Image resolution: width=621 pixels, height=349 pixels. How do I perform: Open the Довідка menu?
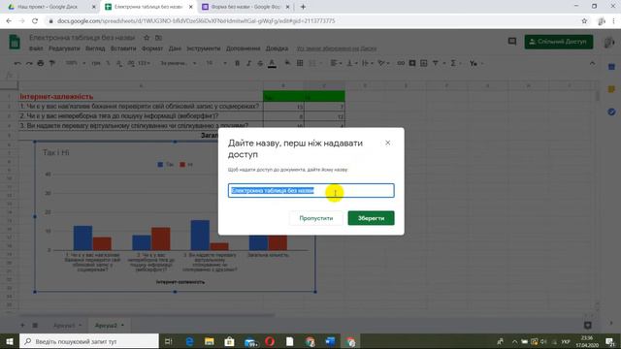(277, 48)
